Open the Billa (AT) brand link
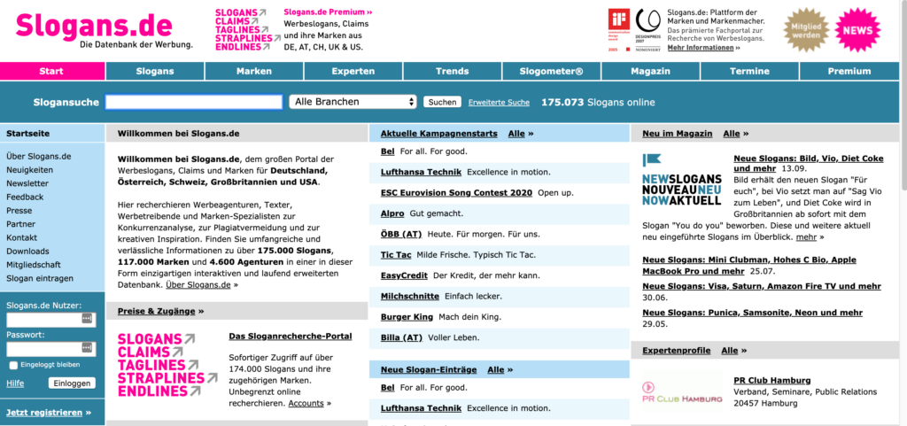Image resolution: width=907 pixels, height=426 pixels. click(x=401, y=337)
